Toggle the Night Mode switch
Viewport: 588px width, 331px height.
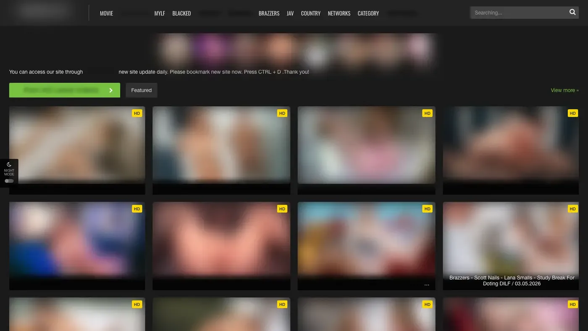(x=9, y=181)
